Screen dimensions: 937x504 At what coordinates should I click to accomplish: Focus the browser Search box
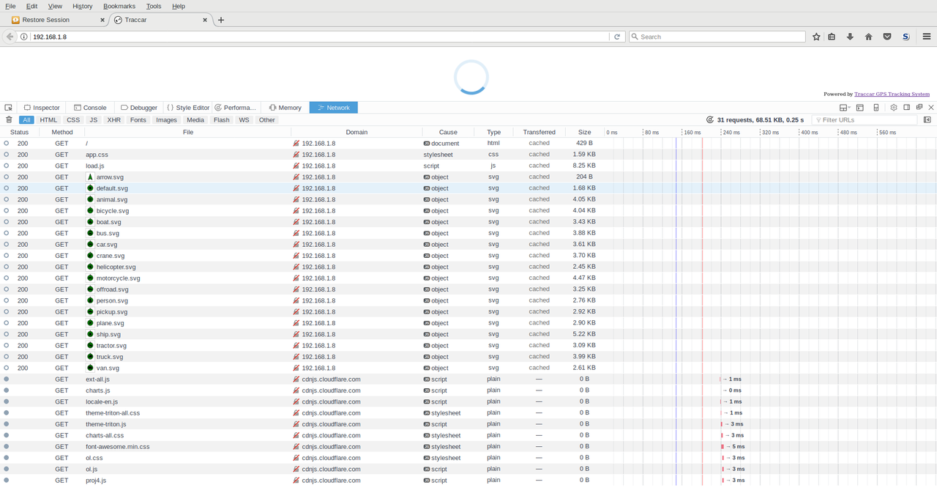tap(717, 37)
